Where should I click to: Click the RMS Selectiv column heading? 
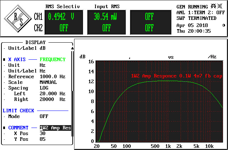click(63, 6)
